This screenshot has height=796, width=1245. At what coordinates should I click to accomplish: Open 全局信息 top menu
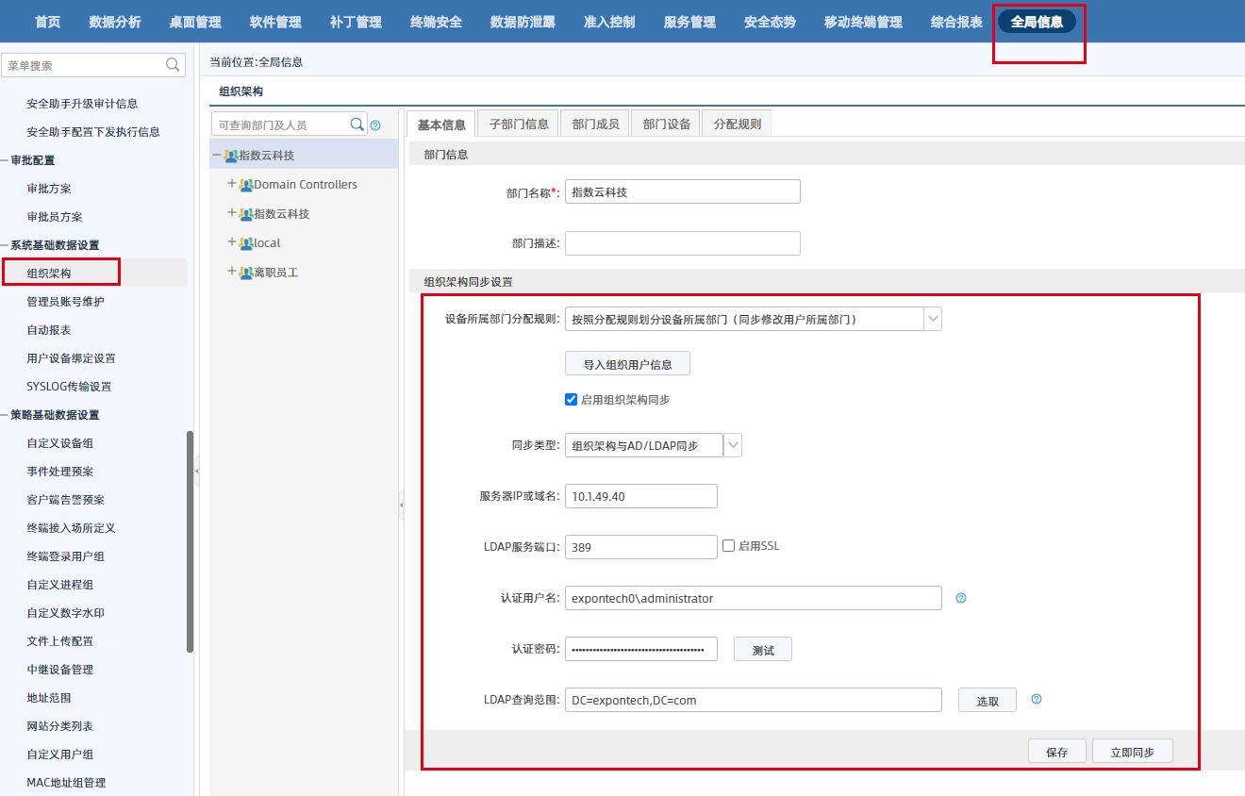click(x=1037, y=22)
